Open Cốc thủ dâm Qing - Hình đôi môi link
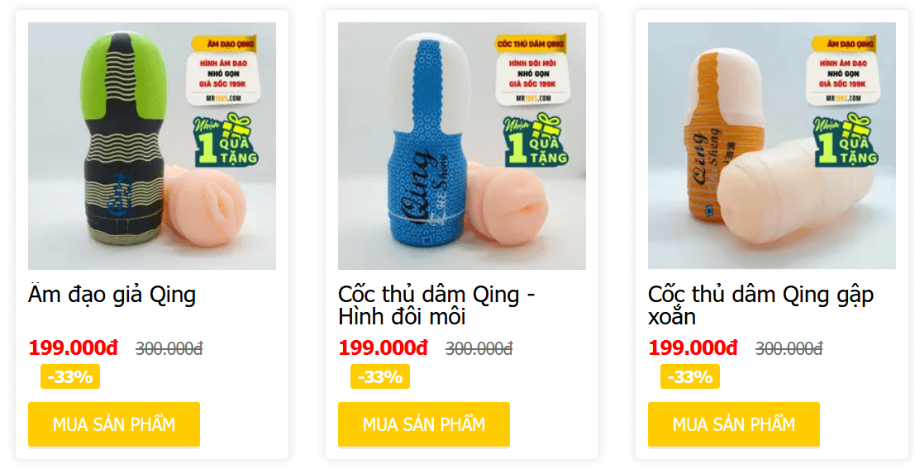 (x=436, y=305)
